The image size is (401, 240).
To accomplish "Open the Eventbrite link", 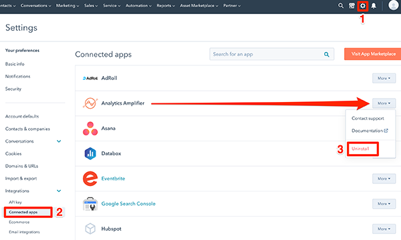I will click(x=114, y=179).
